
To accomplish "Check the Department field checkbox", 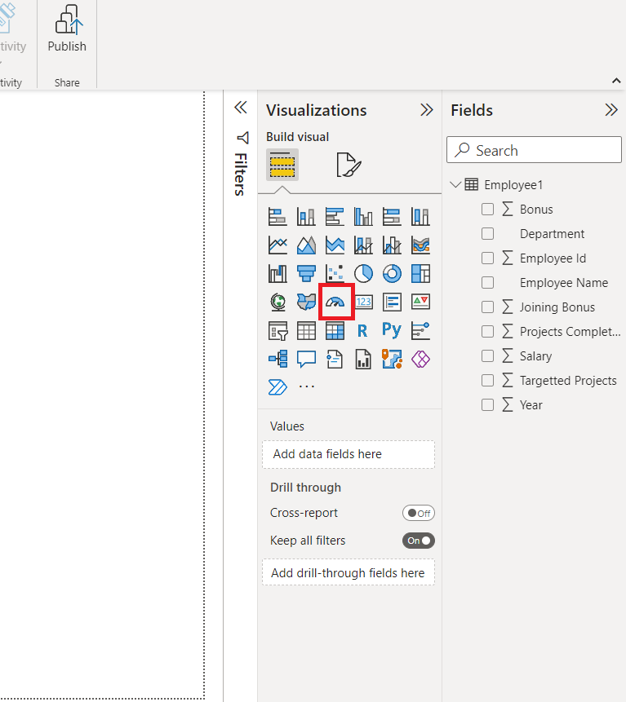I will [487, 234].
